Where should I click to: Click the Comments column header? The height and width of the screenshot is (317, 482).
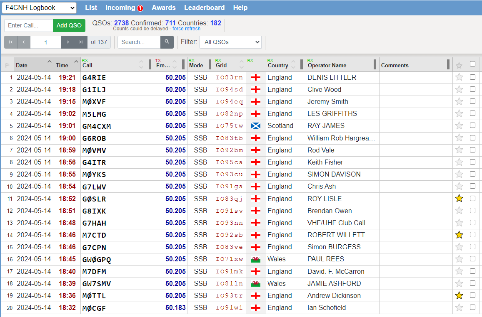pyautogui.click(x=416, y=65)
